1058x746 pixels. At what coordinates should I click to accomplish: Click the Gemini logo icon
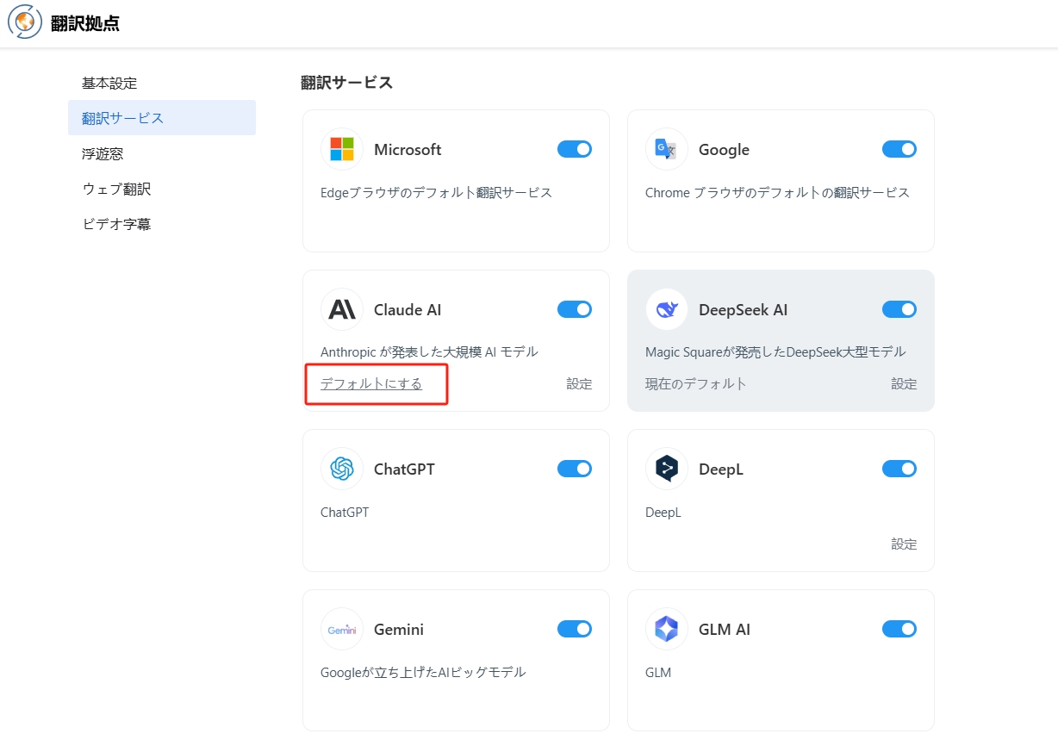point(342,630)
